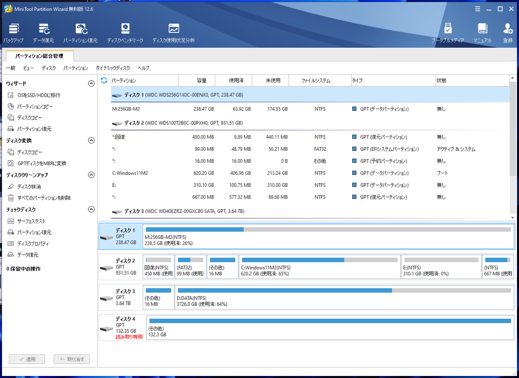The height and width of the screenshot is (378, 519).
Task: Click the 適用 apply button
Action: (x=27, y=359)
